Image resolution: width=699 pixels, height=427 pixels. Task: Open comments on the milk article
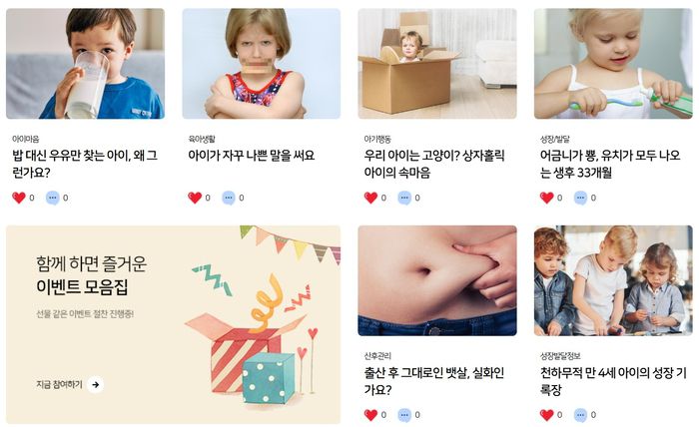(x=53, y=198)
